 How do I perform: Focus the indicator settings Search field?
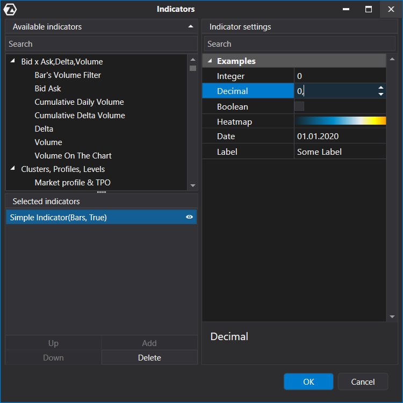300,44
